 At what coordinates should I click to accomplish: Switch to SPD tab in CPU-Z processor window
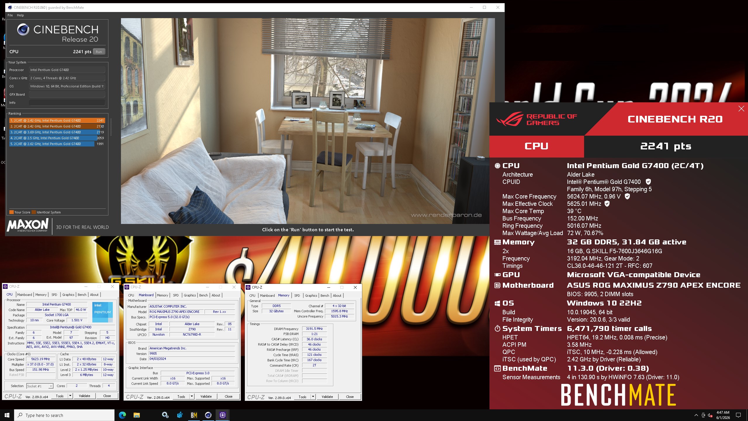coord(54,295)
